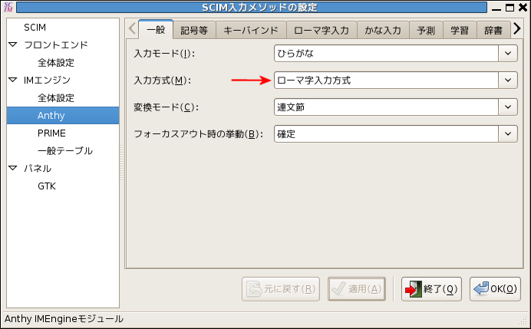Open the フォーカスアウト時の挙動 dropdown arrow

(x=508, y=134)
